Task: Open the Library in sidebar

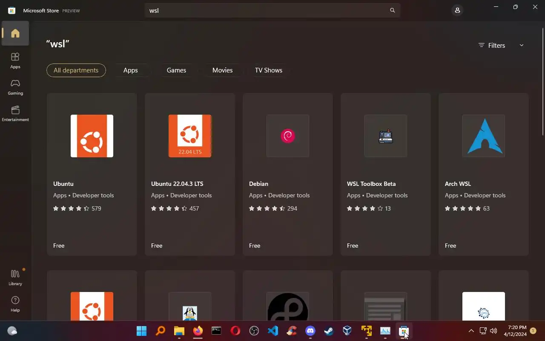Action: 15,277
